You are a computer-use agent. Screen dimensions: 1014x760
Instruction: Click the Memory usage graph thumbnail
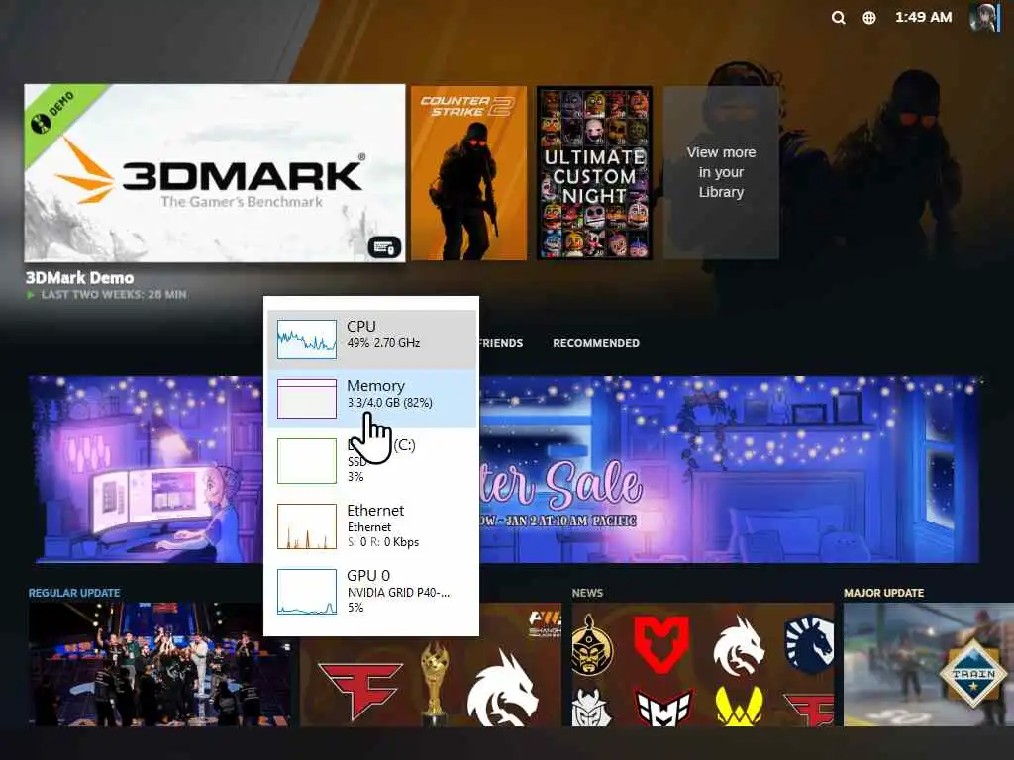pos(307,399)
